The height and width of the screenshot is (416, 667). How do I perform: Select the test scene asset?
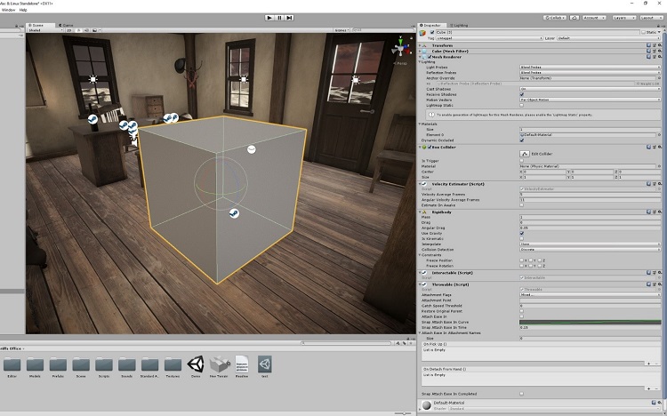pos(265,364)
